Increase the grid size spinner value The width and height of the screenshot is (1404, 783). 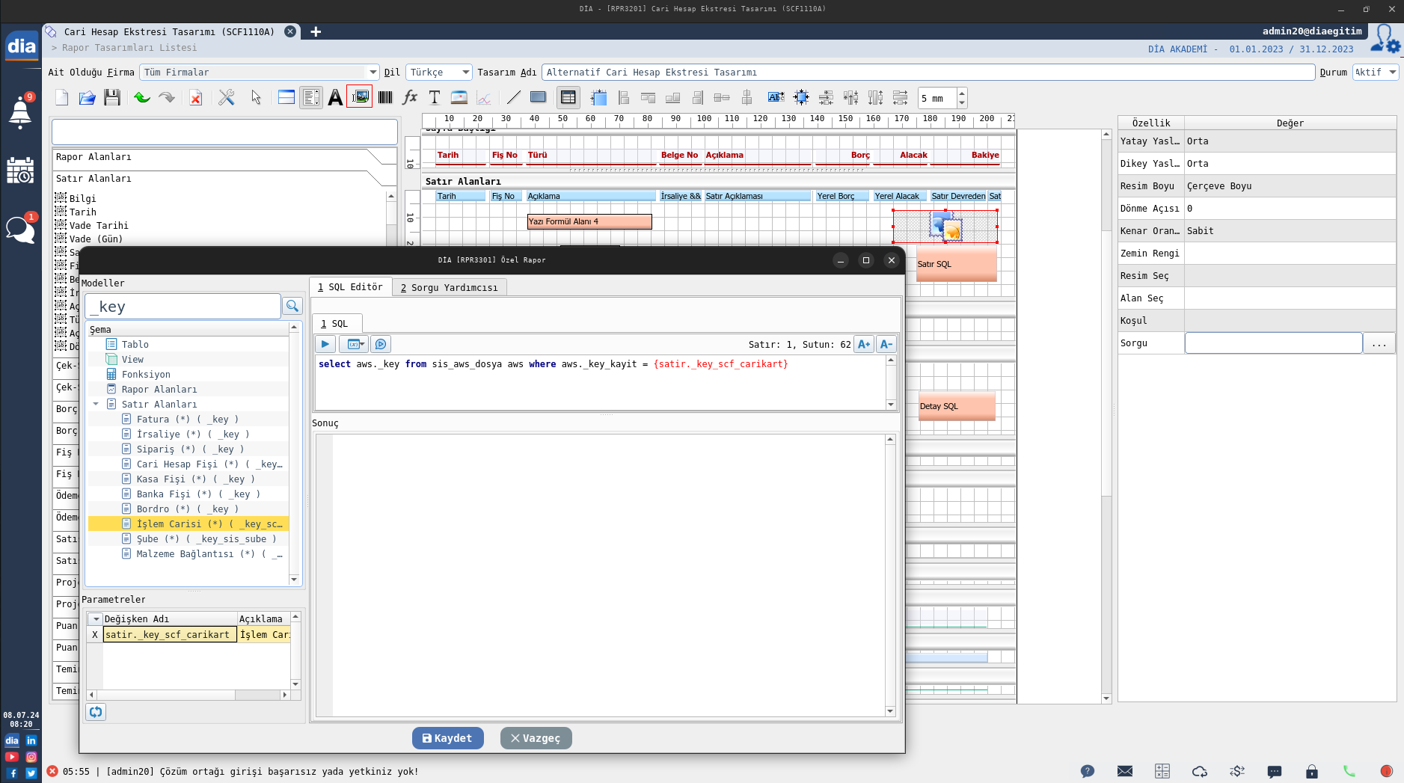point(962,93)
